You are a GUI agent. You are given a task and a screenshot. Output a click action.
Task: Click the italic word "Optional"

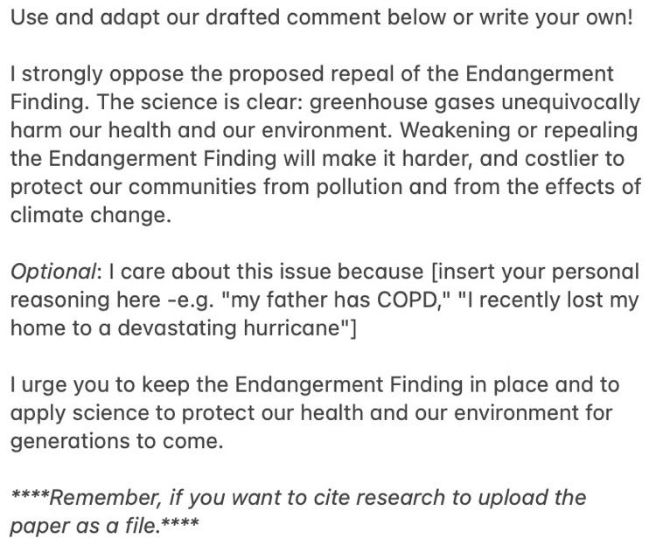(x=54, y=272)
